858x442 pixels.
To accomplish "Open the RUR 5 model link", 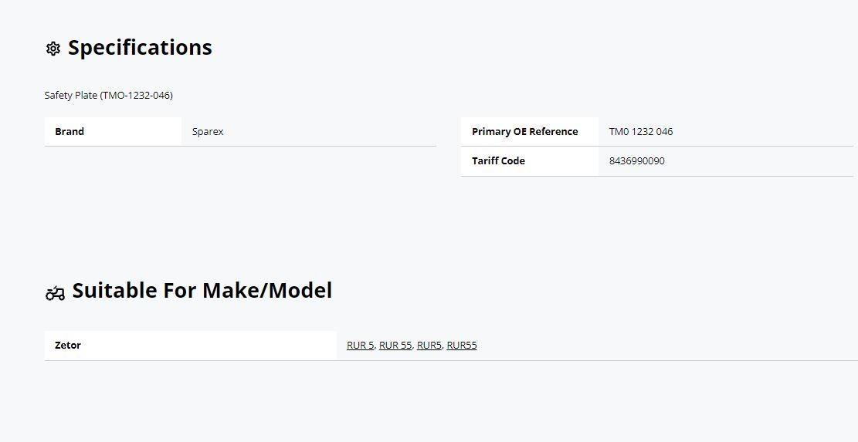I will (x=361, y=346).
